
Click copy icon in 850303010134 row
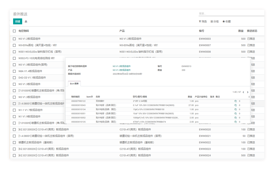point(236,109)
